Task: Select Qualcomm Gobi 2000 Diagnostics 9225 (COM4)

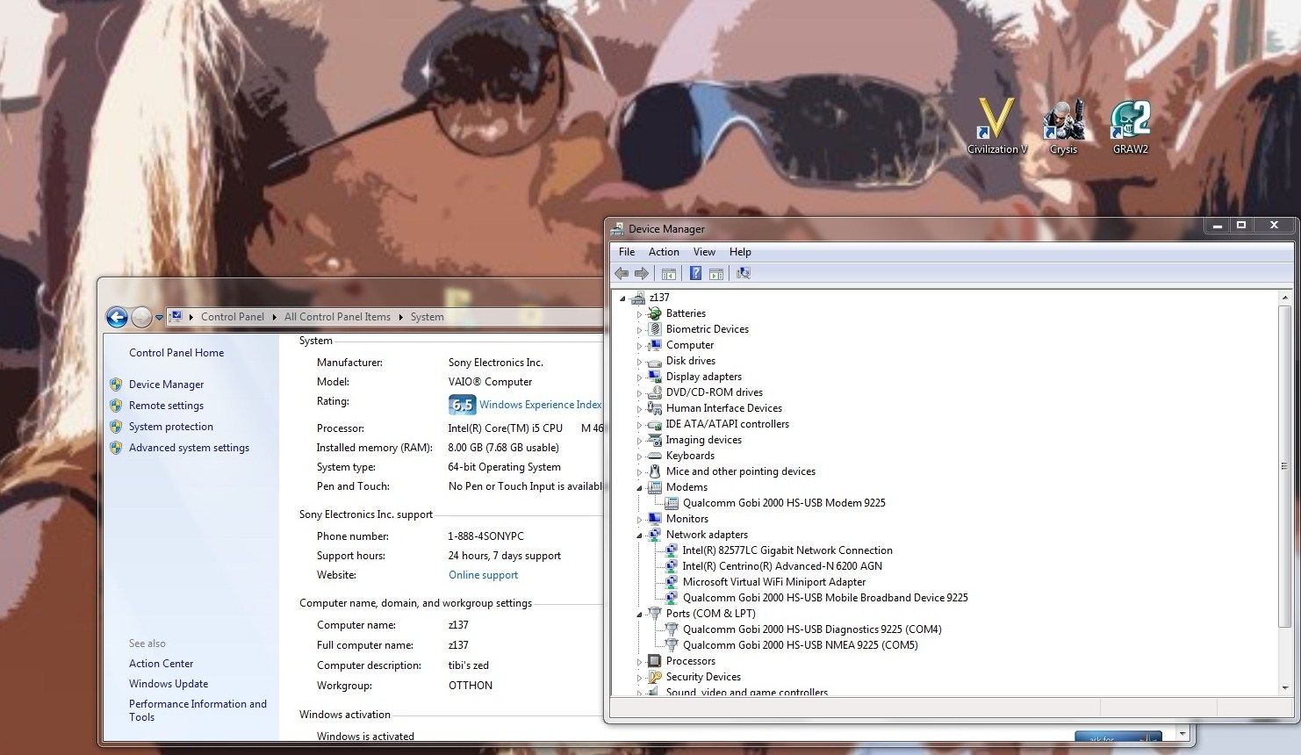Action: click(812, 629)
